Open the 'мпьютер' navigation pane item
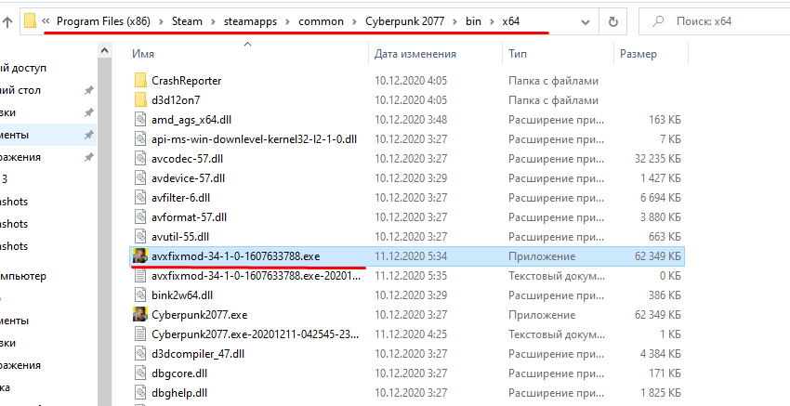Screen dimensions: 790x406 23,276
